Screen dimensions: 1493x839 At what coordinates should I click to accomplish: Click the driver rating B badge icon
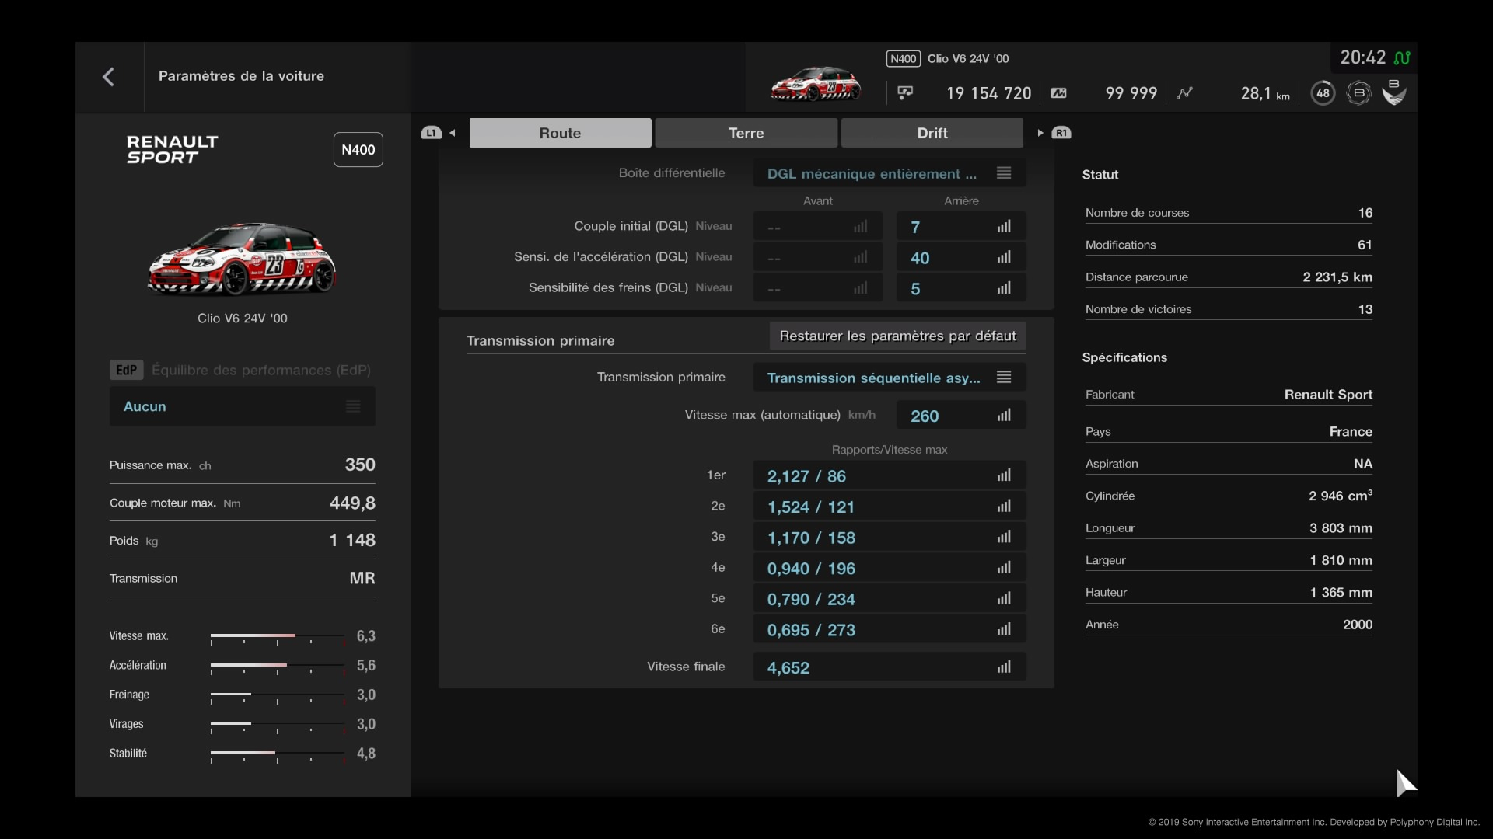tap(1358, 93)
